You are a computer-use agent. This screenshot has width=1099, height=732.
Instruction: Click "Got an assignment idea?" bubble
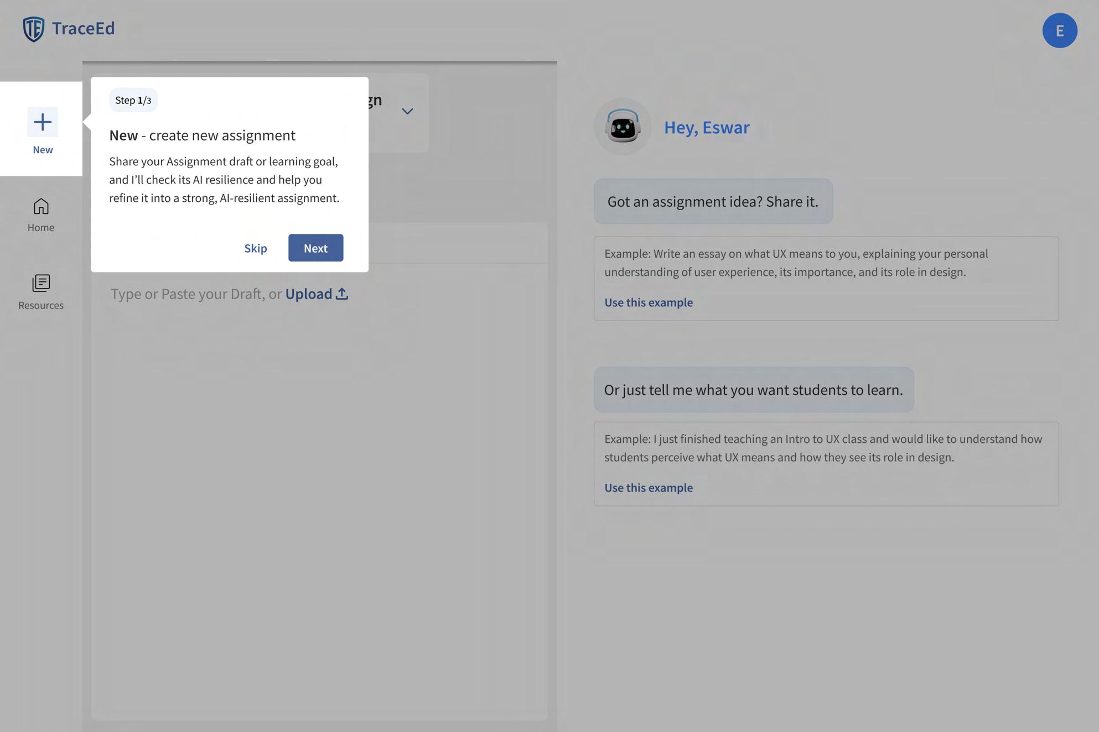tap(713, 202)
